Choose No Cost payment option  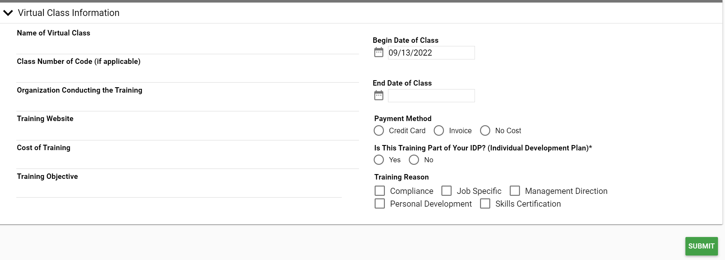point(485,131)
